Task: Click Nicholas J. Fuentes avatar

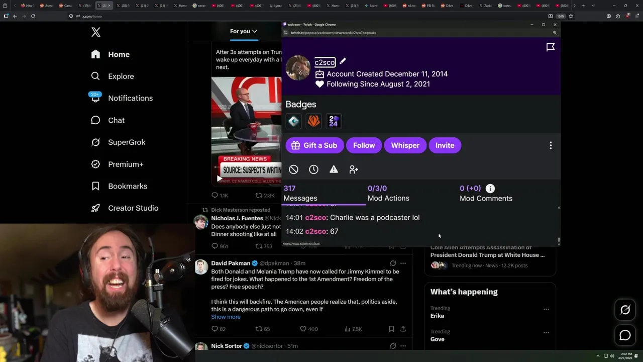Action: (x=201, y=222)
